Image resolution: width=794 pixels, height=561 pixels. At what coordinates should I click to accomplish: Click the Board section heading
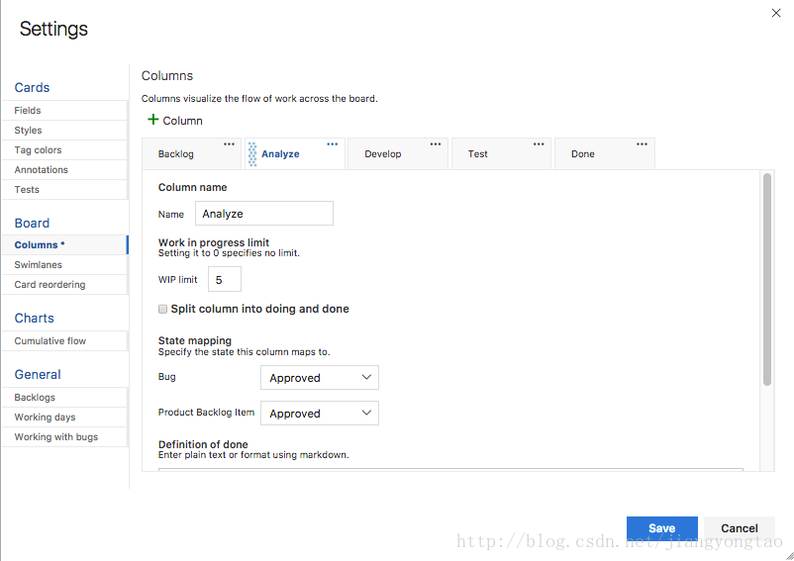(x=32, y=223)
